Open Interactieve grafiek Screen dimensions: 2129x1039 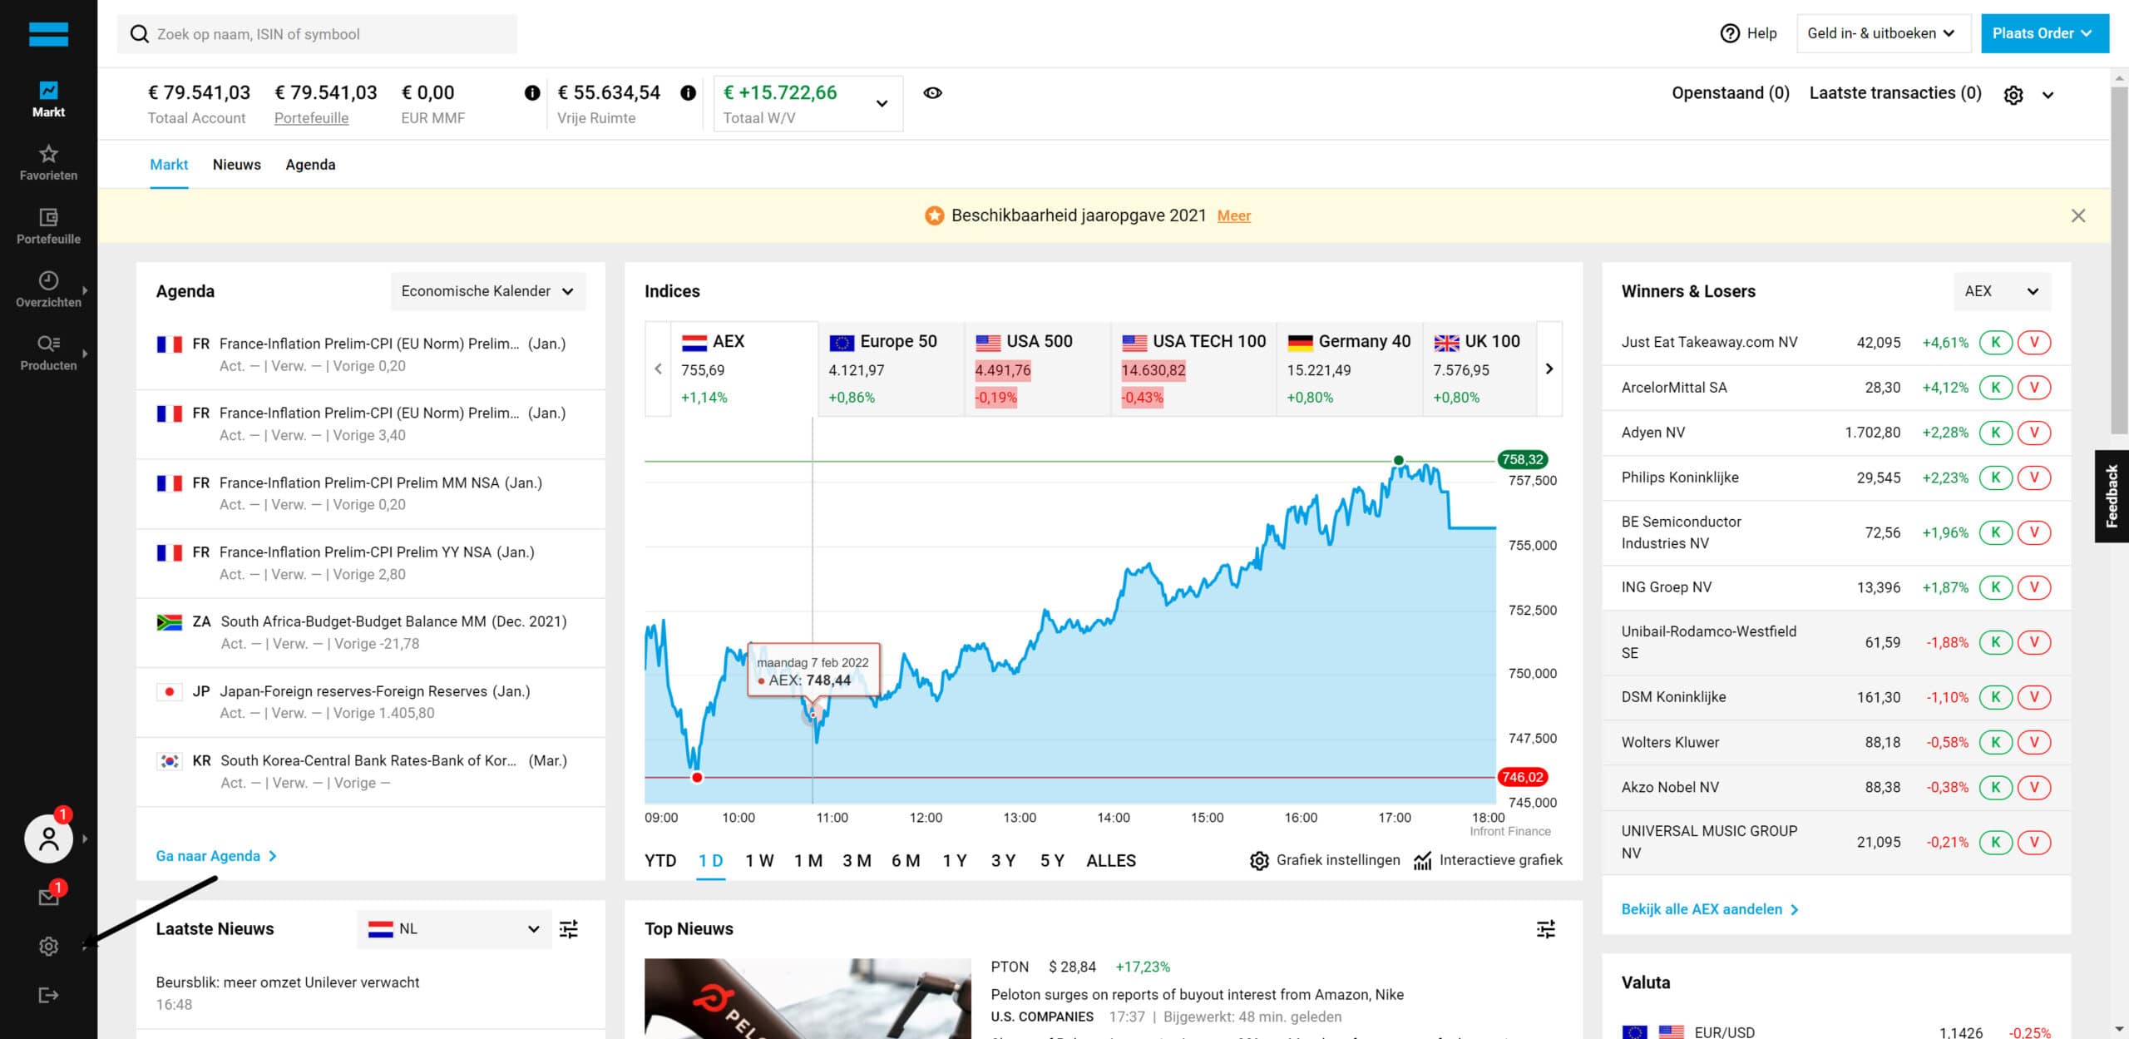pyautogui.click(x=1488, y=860)
